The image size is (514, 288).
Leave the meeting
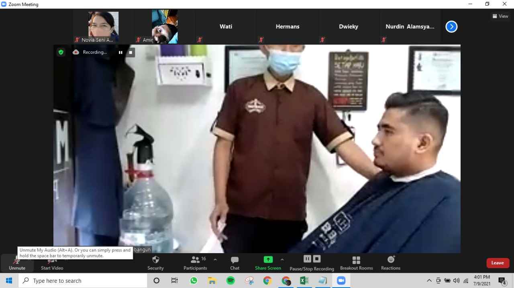pyautogui.click(x=498, y=263)
